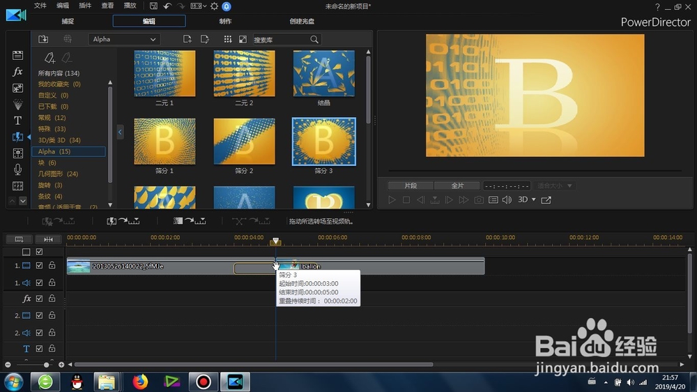Viewport: 697px width, 392px height.
Task: Click the Firefox taskbar icon
Action: tap(140, 382)
